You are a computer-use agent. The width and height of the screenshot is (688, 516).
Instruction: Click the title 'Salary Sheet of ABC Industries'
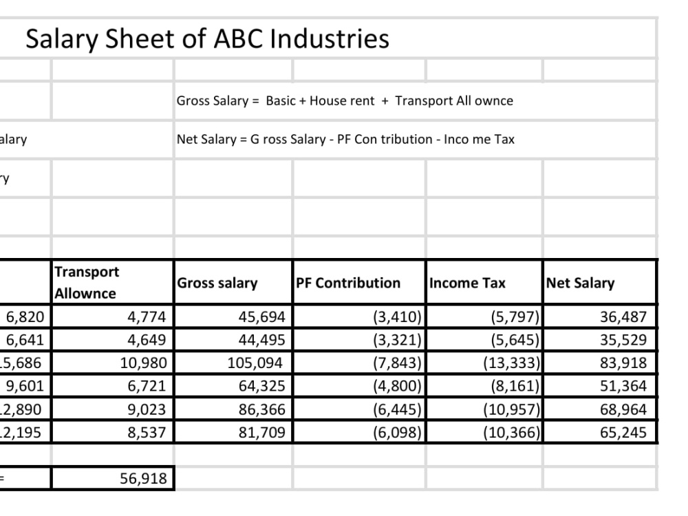click(208, 39)
